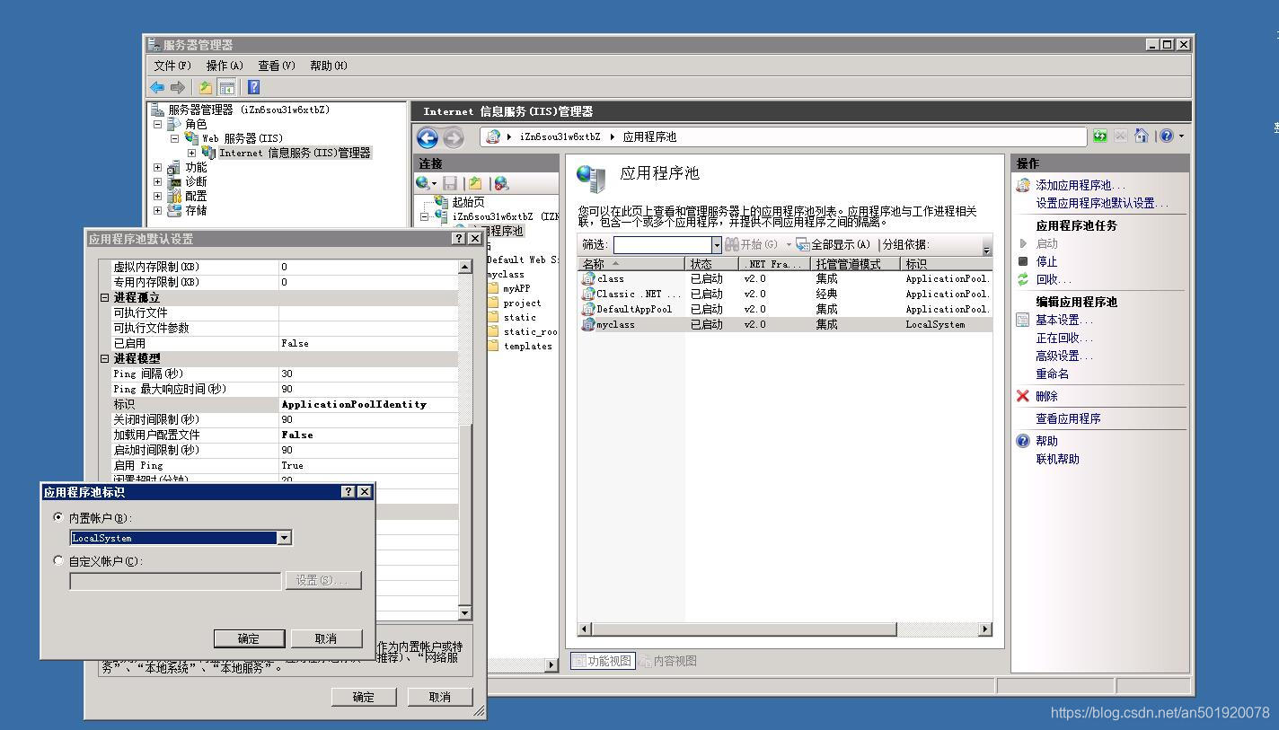The height and width of the screenshot is (730, 1279).
Task: Click the green refresh page icon beside address bar
Action: click(x=1100, y=136)
